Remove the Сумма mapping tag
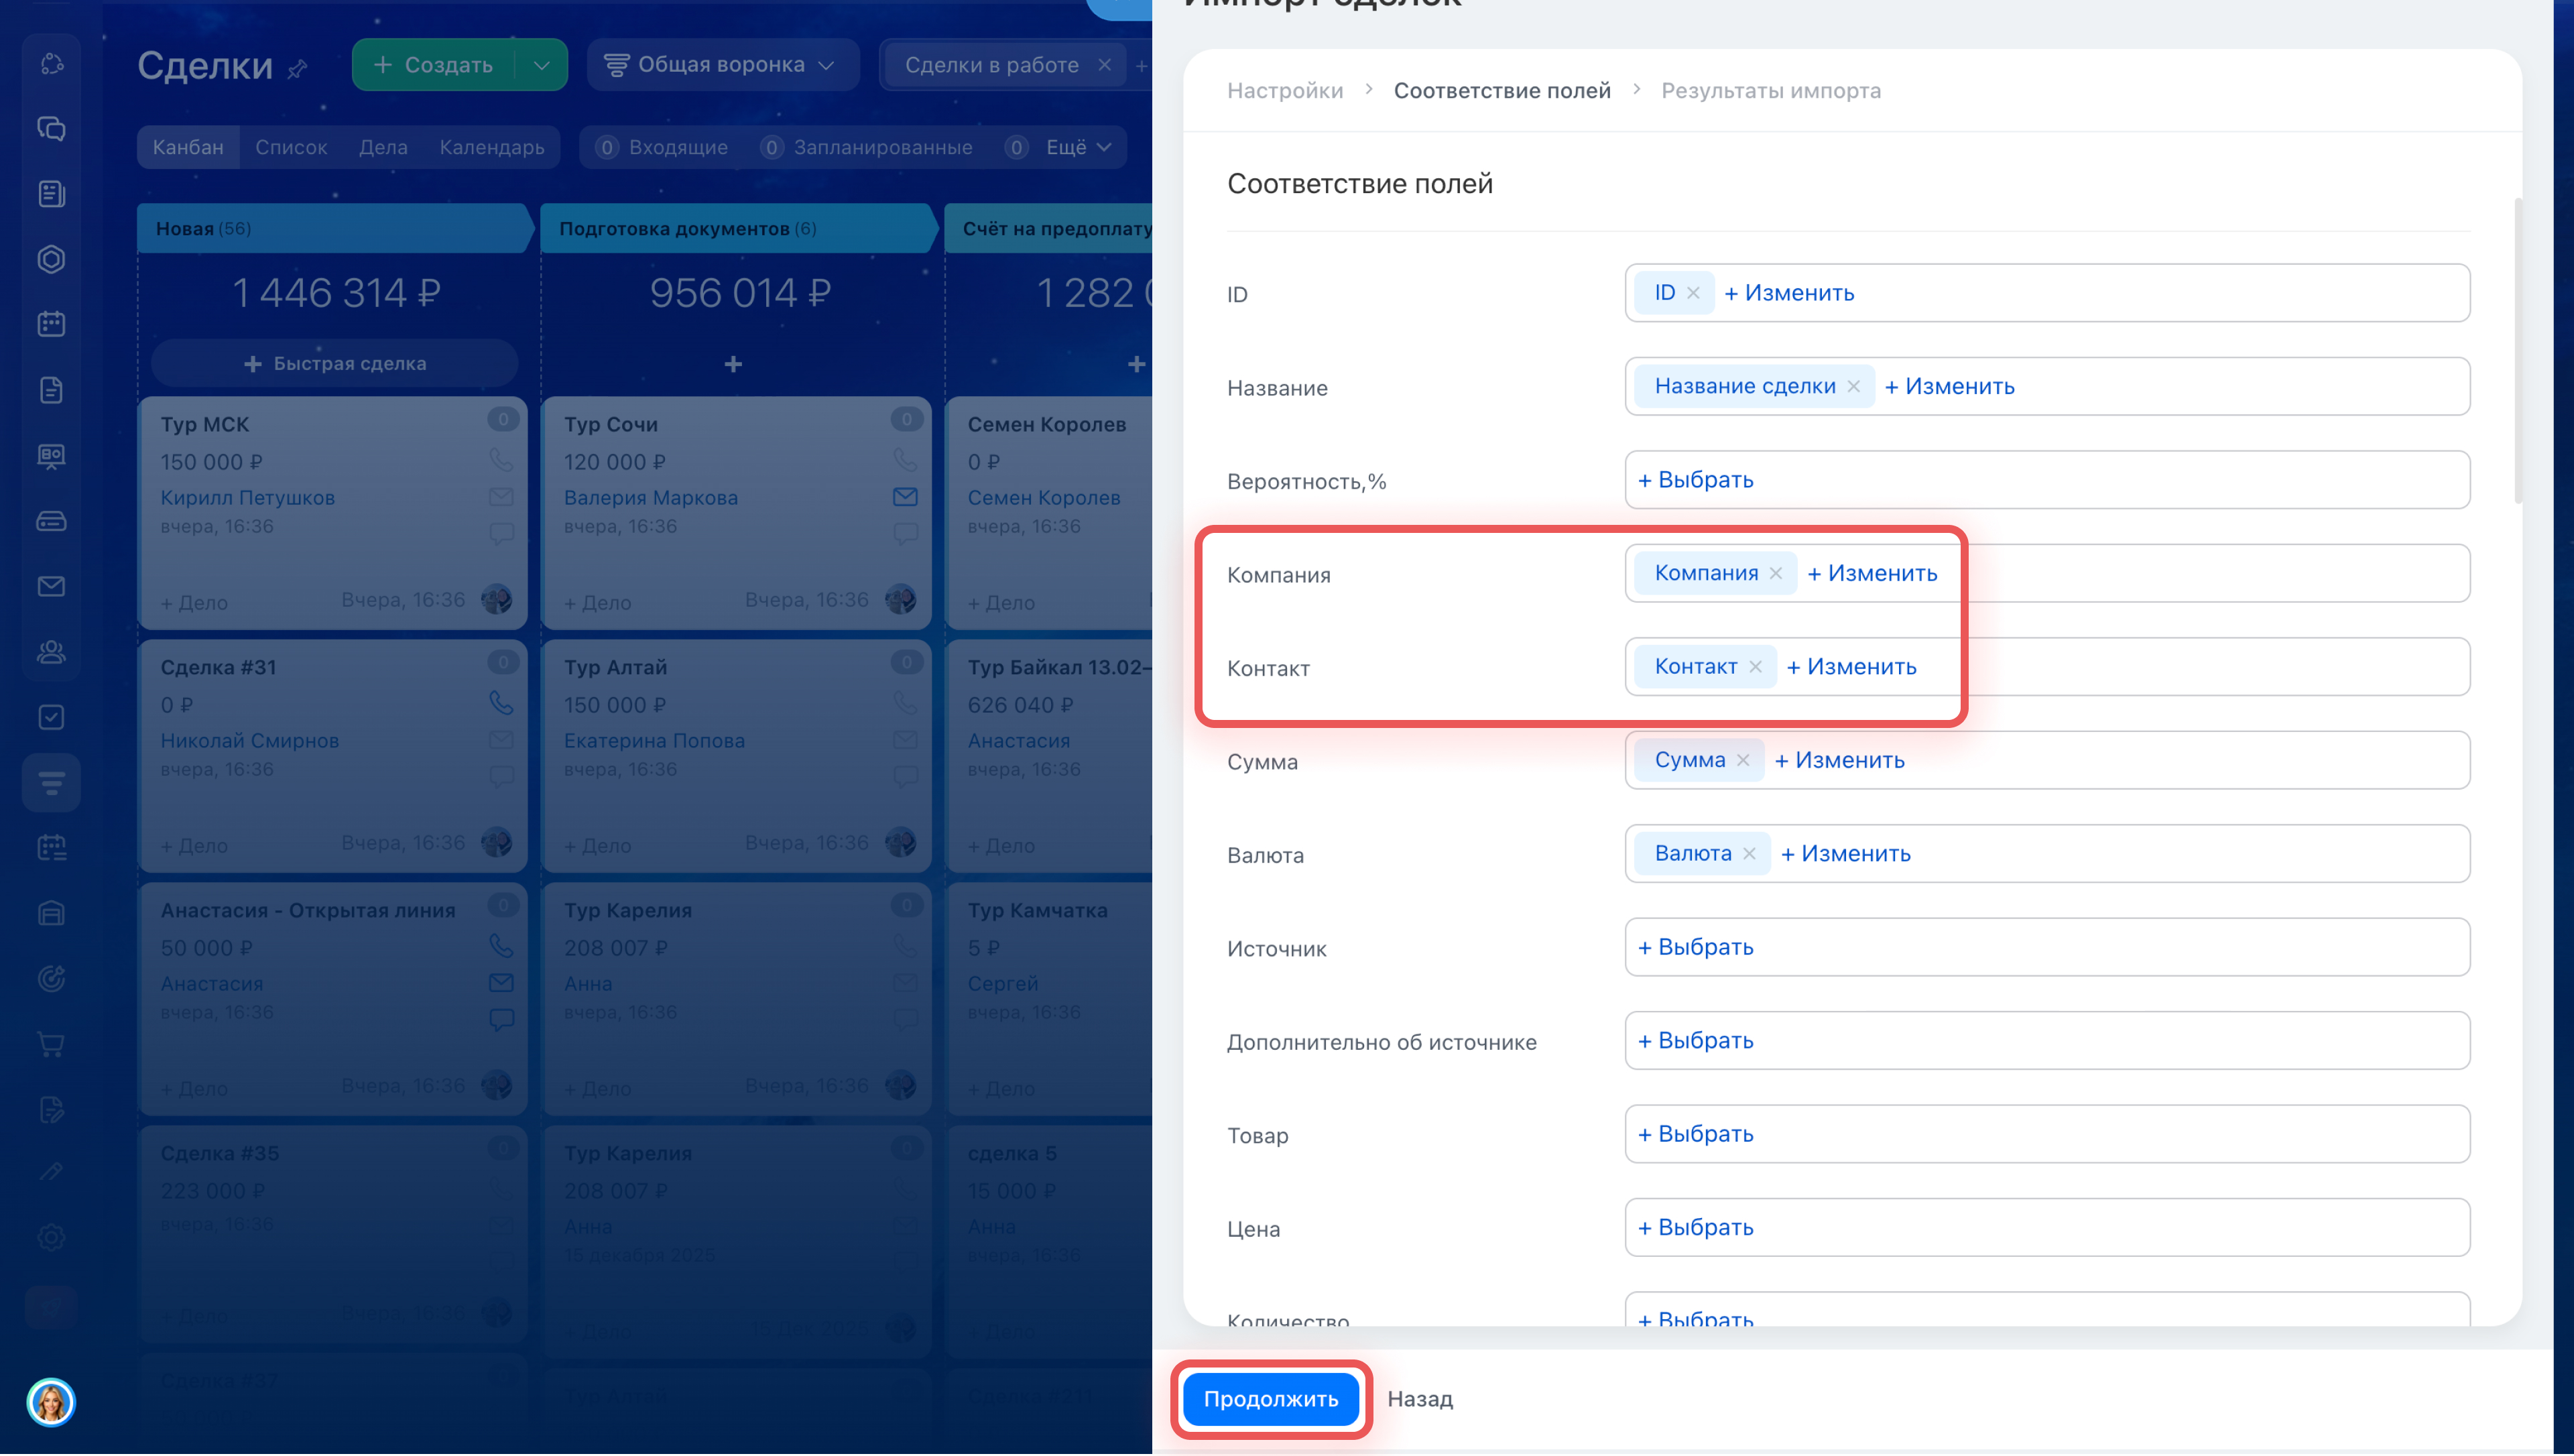 pos(1742,761)
